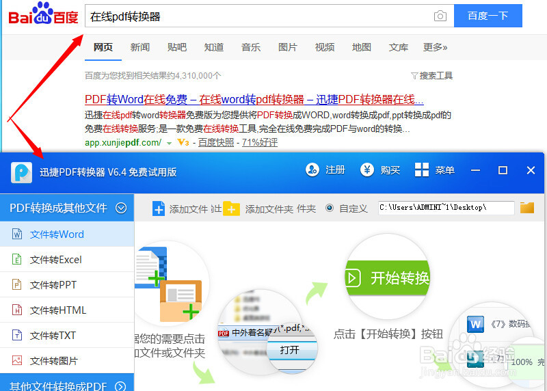
Task: Select 文件转TXT in sidebar
Action: coord(67,335)
